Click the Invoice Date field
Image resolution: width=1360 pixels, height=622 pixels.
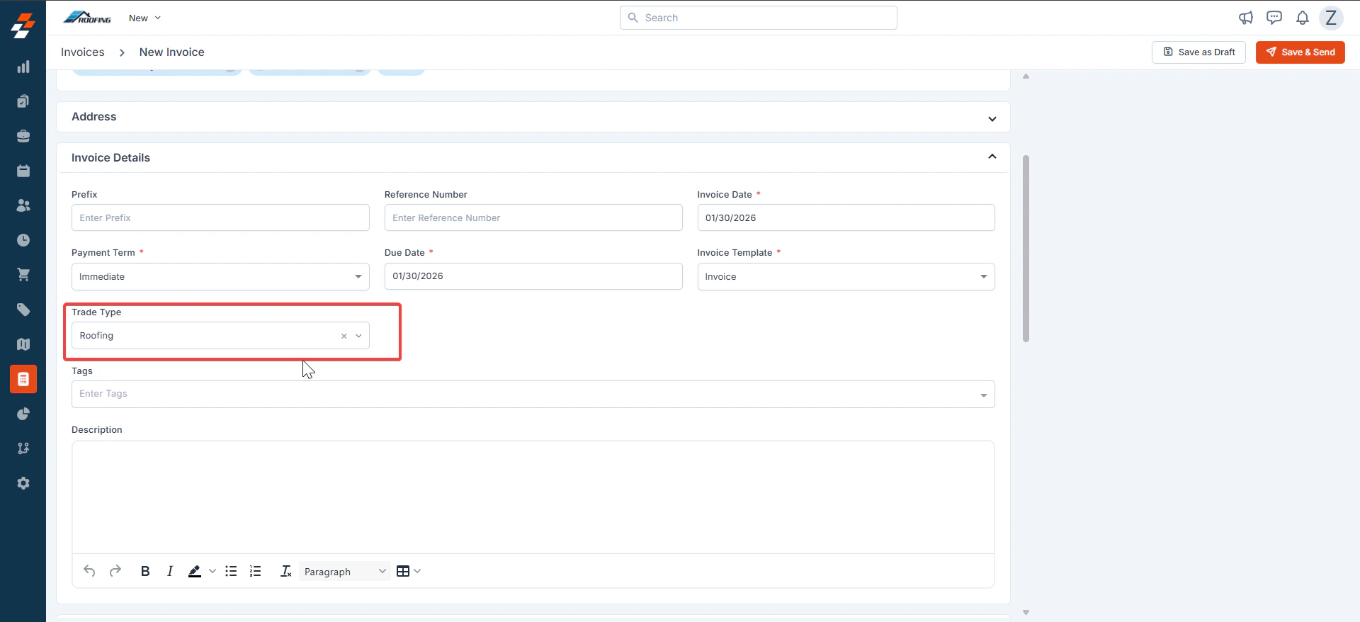[846, 217]
